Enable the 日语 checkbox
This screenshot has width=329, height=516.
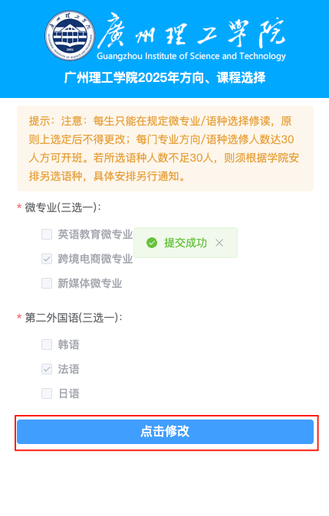coord(47,394)
